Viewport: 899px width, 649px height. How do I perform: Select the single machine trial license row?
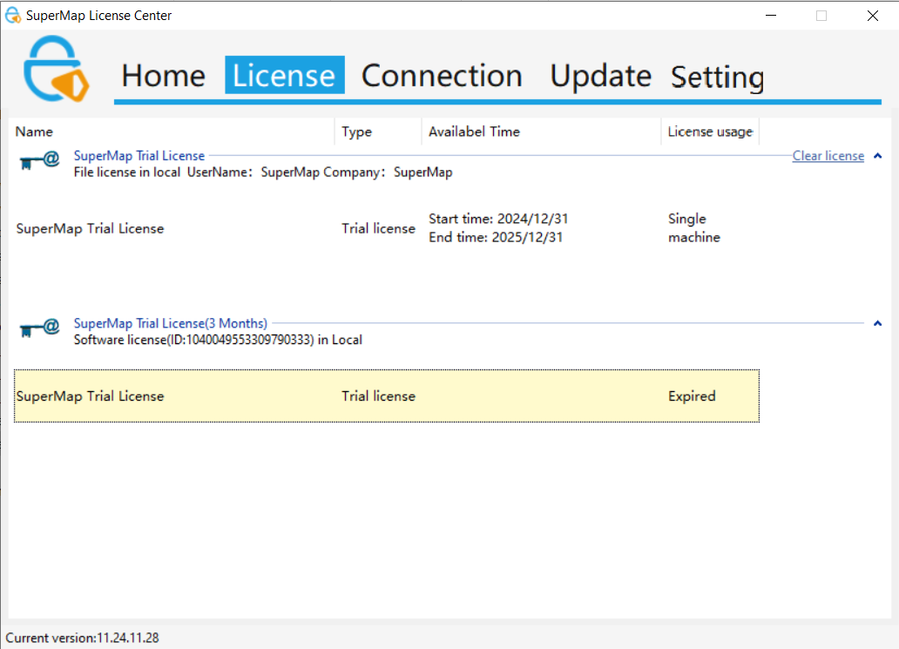tap(386, 228)
